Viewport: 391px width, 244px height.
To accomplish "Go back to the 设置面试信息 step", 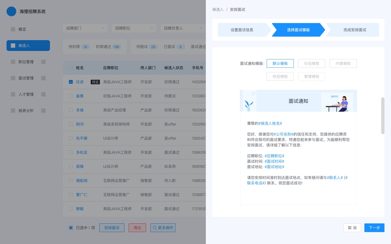I will [x=242, y=30].
